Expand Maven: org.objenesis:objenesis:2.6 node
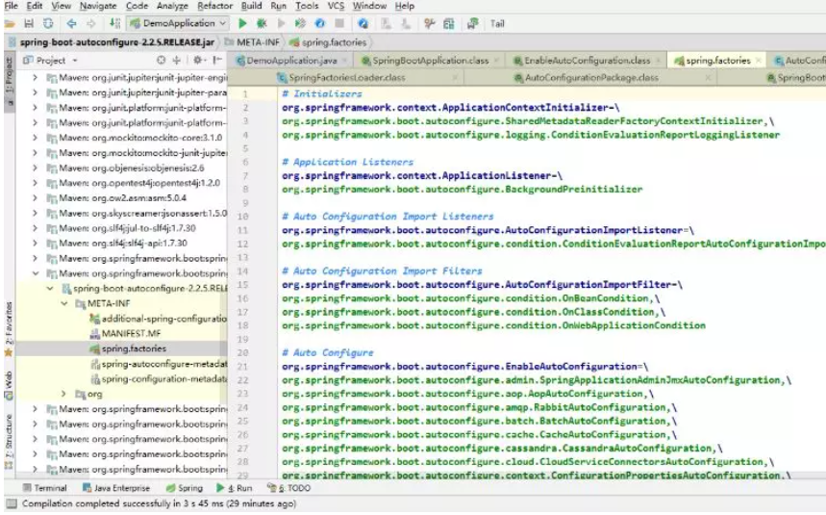The image size is (826, 515). tap(35, 168)
